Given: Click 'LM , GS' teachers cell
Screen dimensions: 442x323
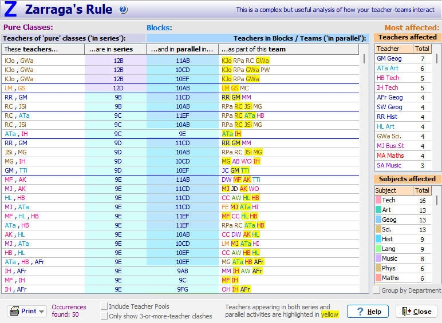Looking at the screenshot, I should click(x=43, y=88).
